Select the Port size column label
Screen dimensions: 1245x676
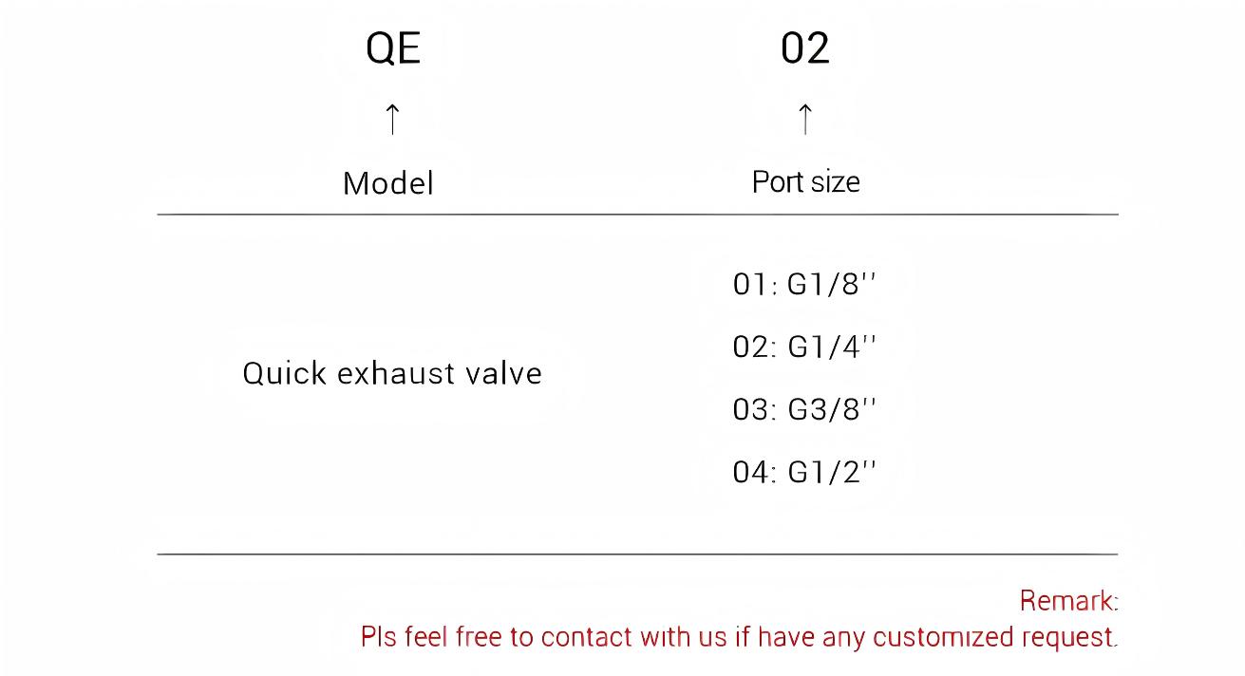(x=805, y=181)
